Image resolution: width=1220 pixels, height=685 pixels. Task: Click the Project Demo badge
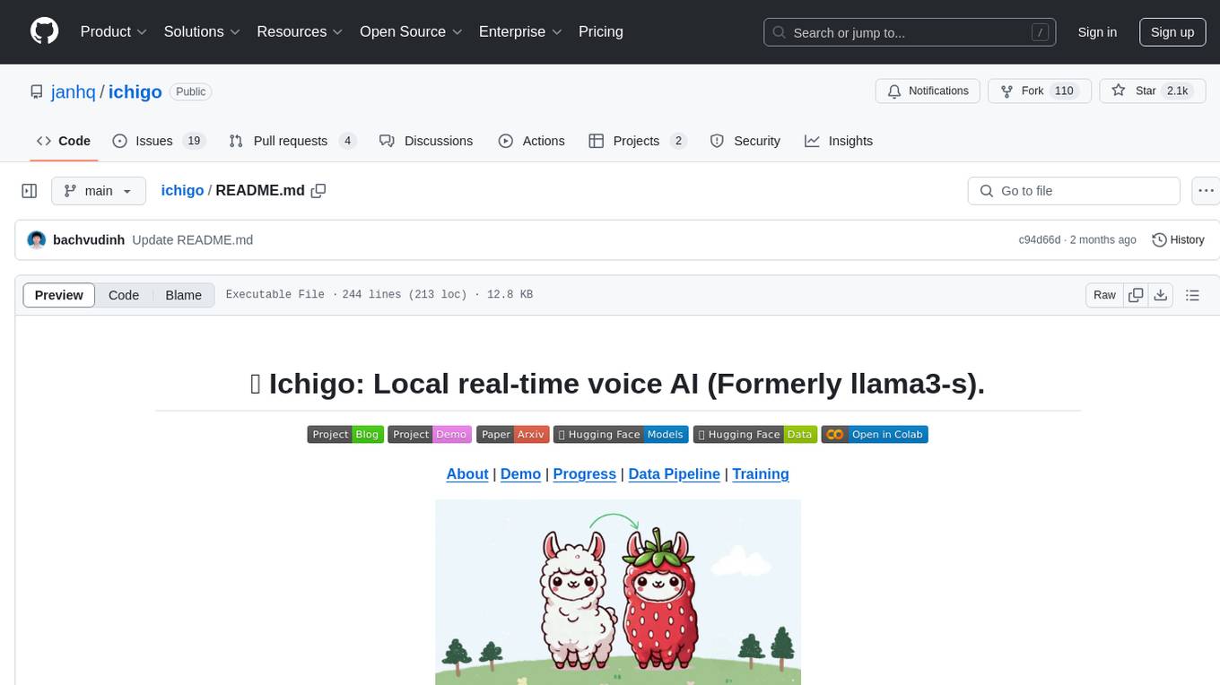coord(430,434)
